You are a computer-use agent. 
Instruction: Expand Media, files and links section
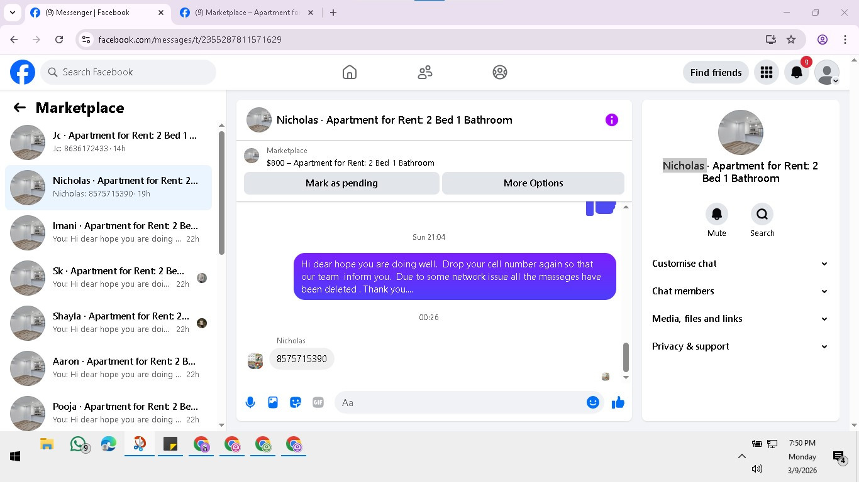[x=740, y=319]
